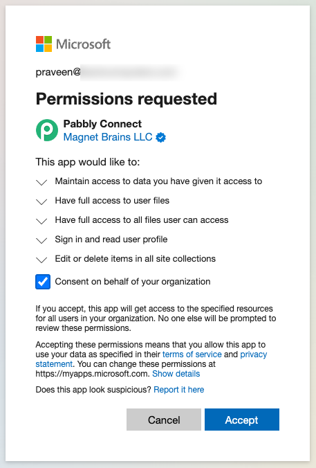Click the Consent on behalf of organization label

[x=133, y=282]
